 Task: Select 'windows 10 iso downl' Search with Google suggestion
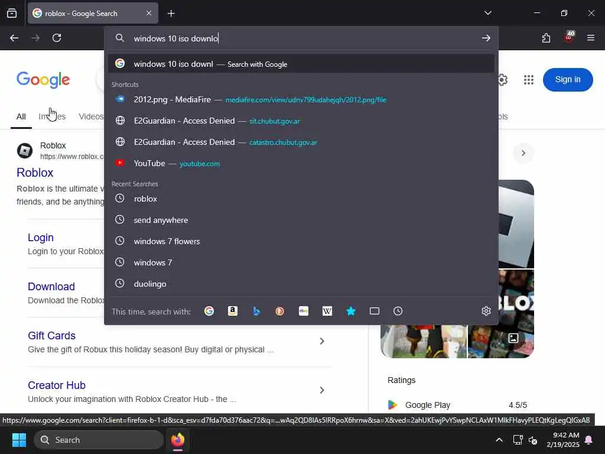[x=301, y=64]
